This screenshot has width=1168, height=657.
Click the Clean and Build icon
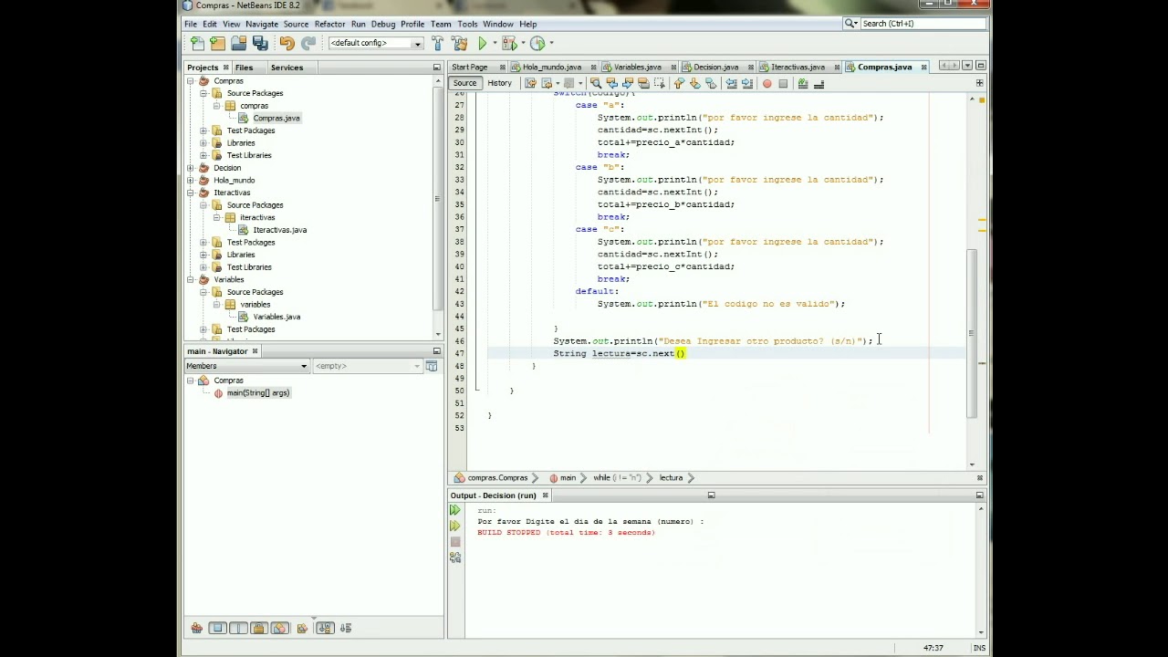pos(459,43)
